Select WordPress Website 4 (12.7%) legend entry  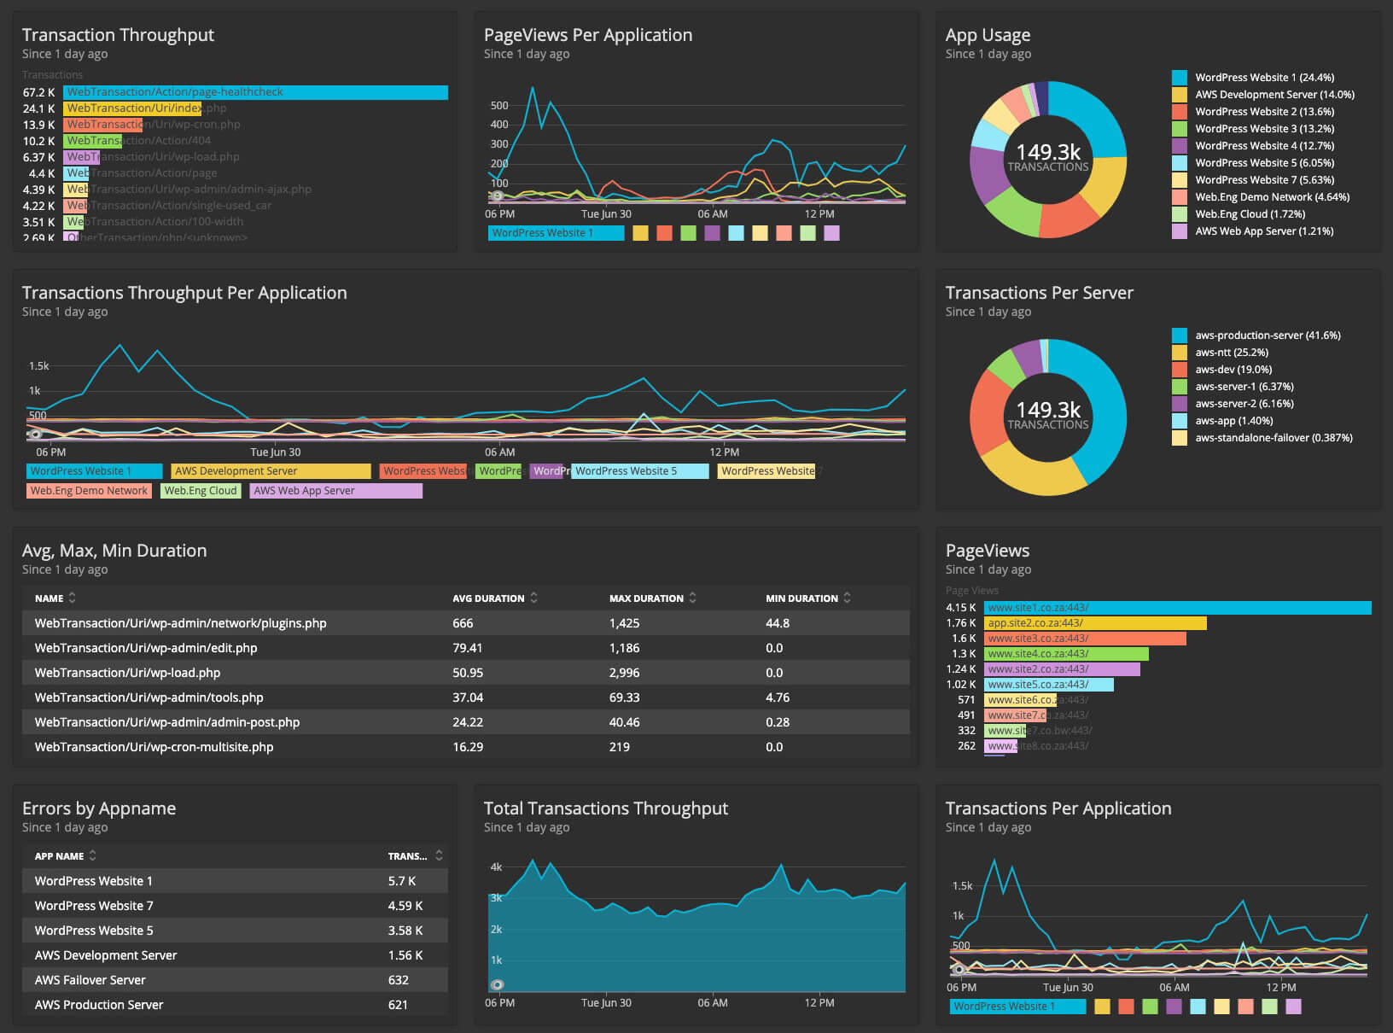(1264, 146)
